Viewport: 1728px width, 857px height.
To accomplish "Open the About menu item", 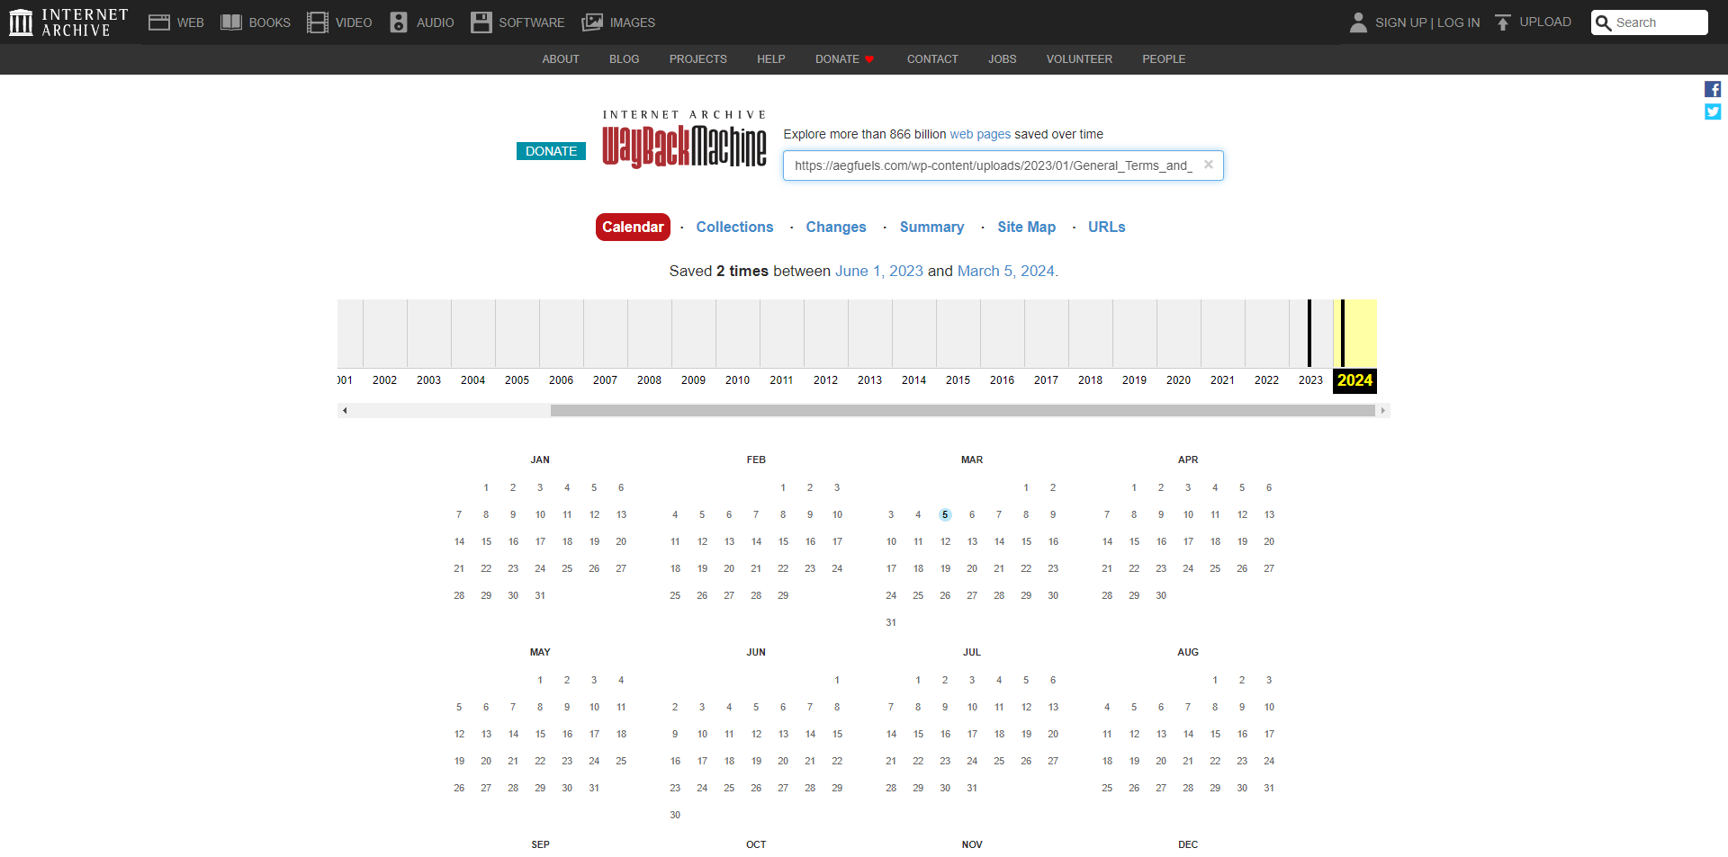I will [x=561, y=59].
